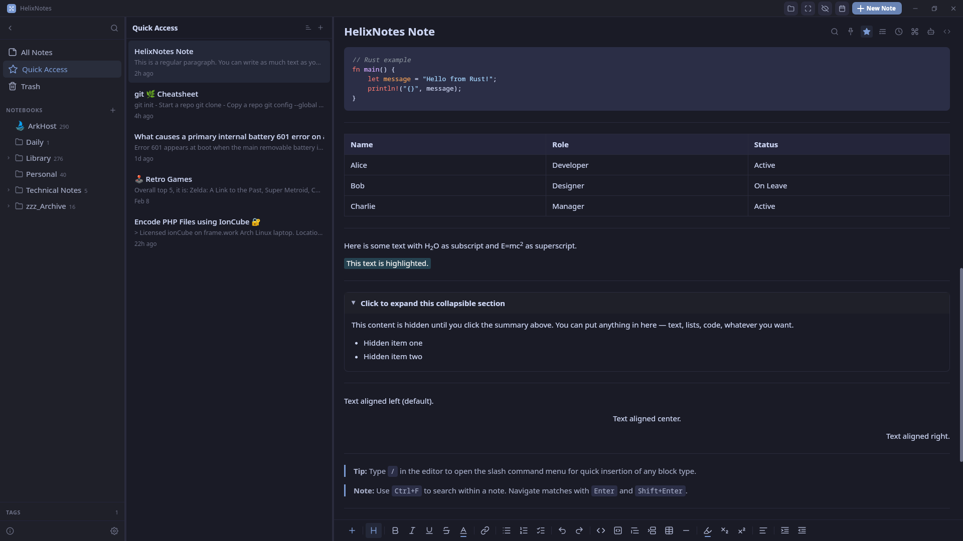Viewport: 963px width, 541px height.
Task: Open the calendar daily note icon
Action: click(x=842, y=9)
